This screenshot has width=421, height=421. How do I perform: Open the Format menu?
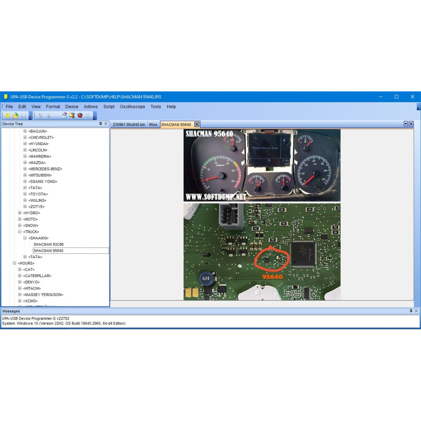tap(53, 107)
